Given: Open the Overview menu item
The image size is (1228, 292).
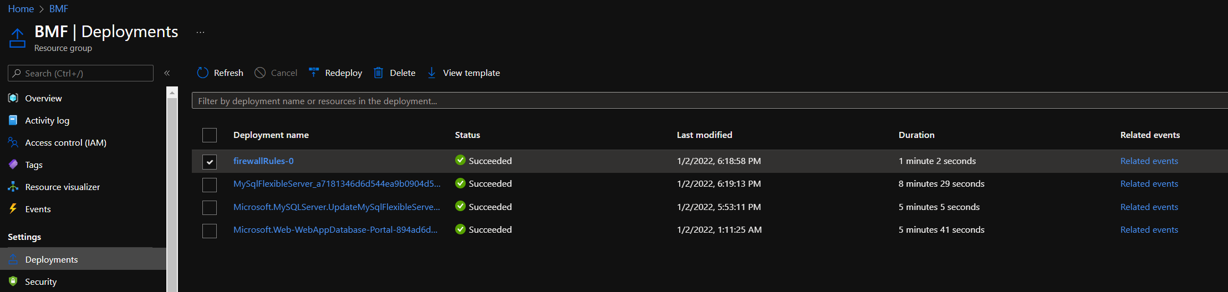Looking at the screenshot, I should coord(43,98).
